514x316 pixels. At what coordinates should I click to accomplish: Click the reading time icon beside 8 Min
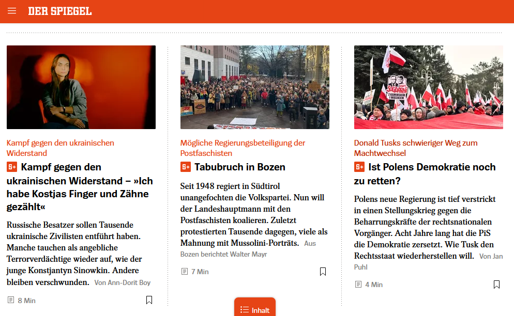[11, 300]
